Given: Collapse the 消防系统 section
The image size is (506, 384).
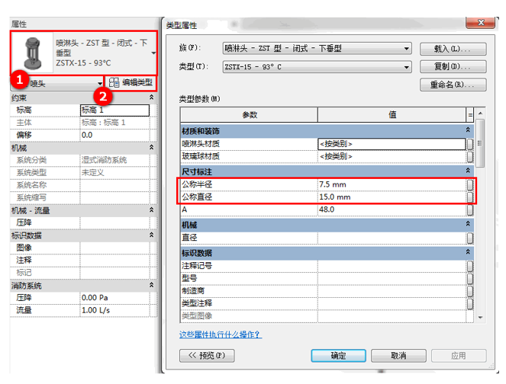Looking at the screenshot, I should pyautogui.click(x=151, y=286).
